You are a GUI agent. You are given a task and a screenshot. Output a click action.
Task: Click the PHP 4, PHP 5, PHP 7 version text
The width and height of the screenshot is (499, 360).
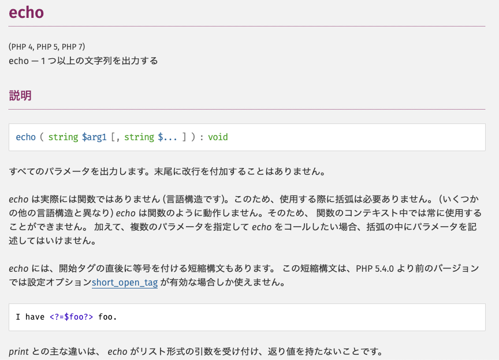pos(47,47)
